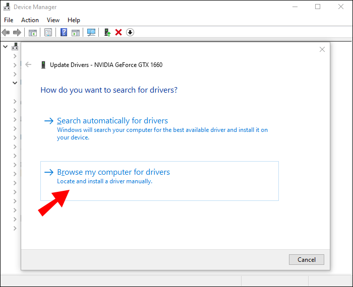Click Show/Hide Console Tree toolbar icon
The width and height of the screenshot is (353, 287).
click(33, 33)
